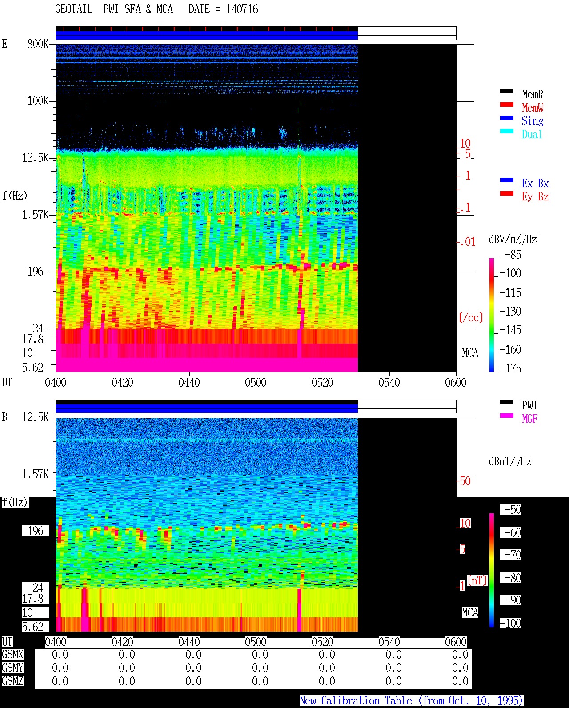The width and height of the screenshot is (569, 708).
Task: Click the dBV/m electric field color scale bar
Action: (492, 315)
